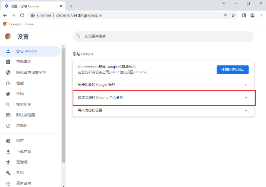Click the address bar URL chrome://settings/people
Viewport: 266px width, 187px height.
79,15
